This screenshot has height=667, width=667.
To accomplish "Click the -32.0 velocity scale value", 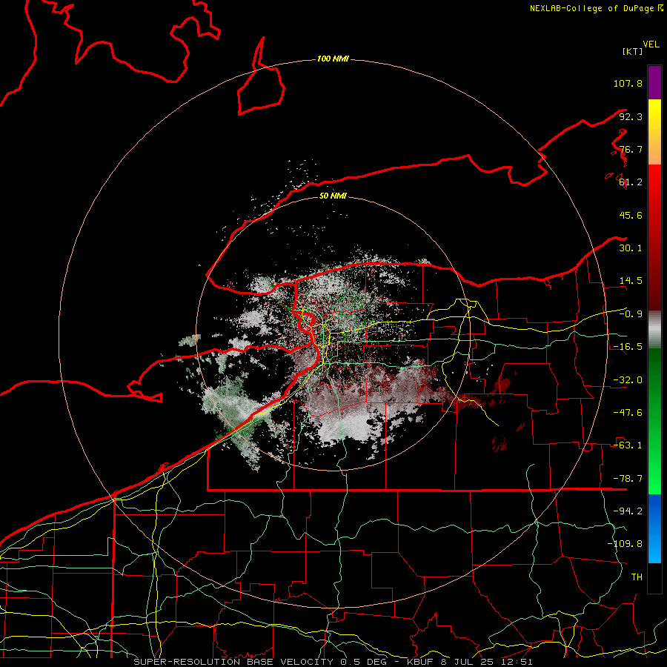I will (628, 380).
